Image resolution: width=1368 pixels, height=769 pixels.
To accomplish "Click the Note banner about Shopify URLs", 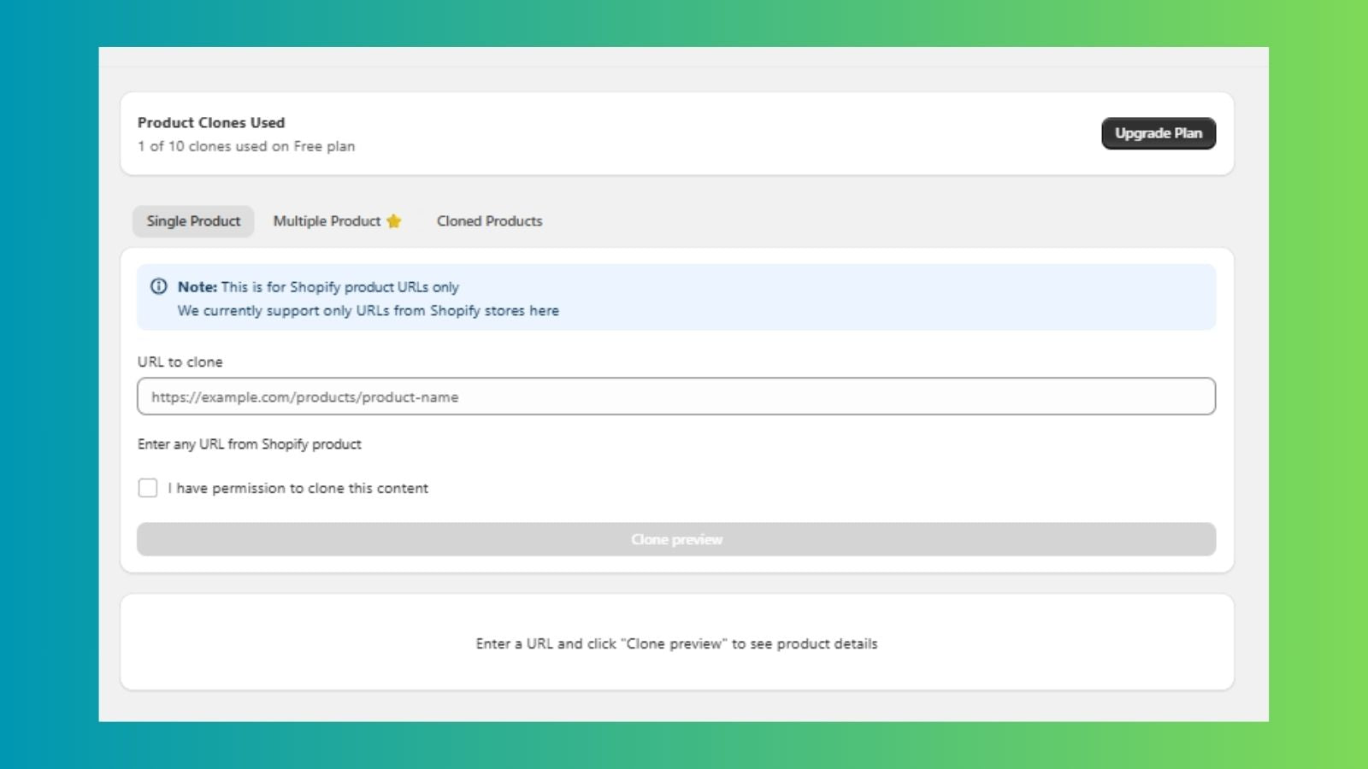I will (x=675, y=297).
